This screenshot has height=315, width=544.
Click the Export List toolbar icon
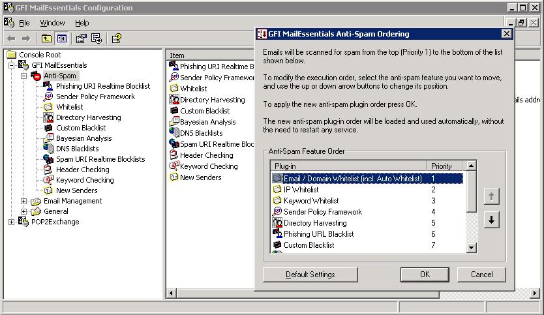(x=97, y=39)
